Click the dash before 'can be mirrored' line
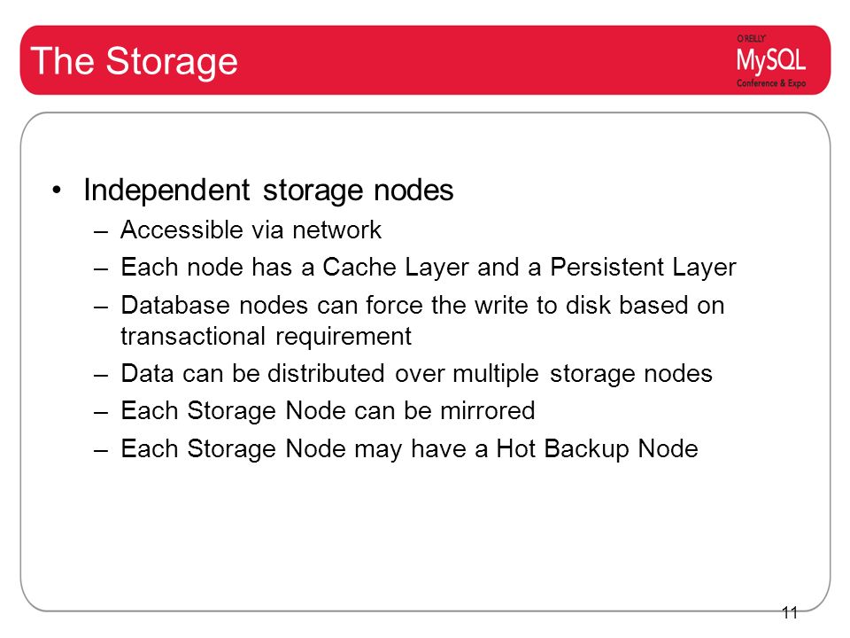The height and width of the screenshot is (638, 850). (x=101, y=412)
